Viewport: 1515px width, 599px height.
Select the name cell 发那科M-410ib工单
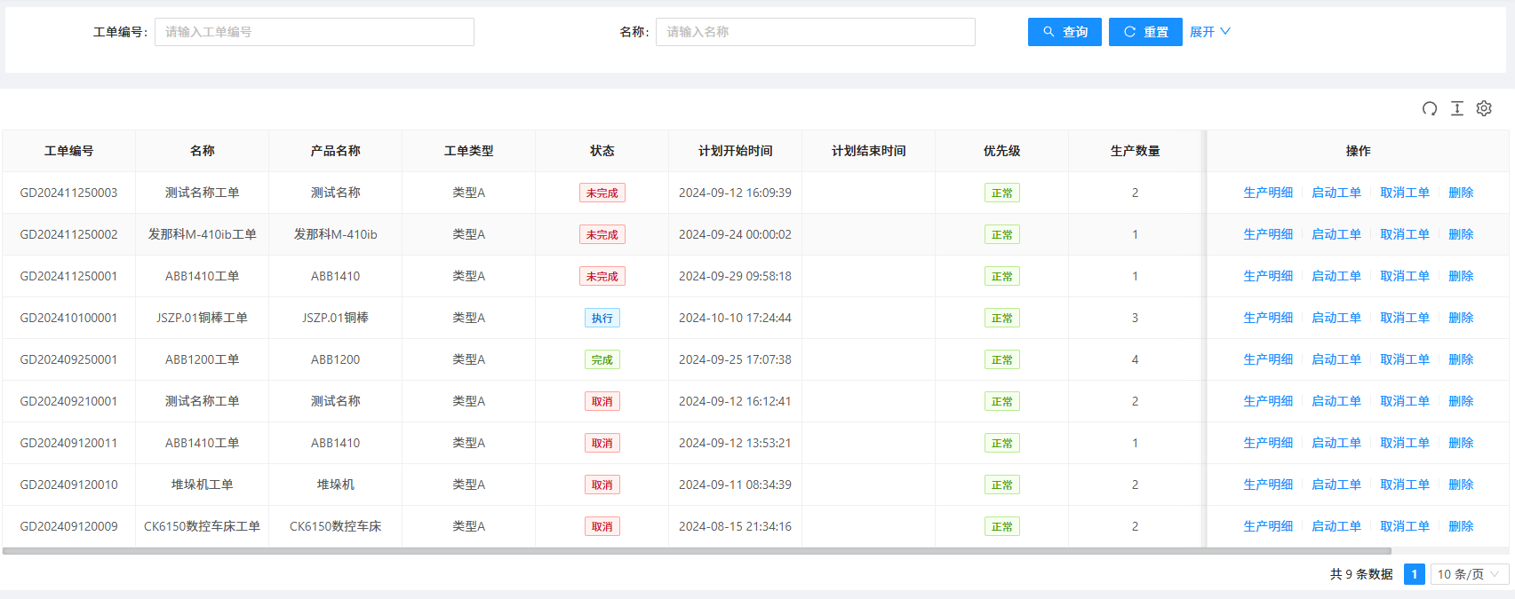pyautogui.click(x=203, y=234)
